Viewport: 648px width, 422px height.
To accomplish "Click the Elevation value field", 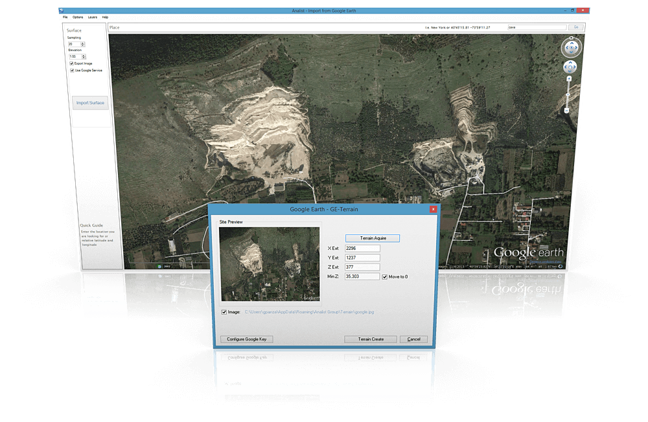I will pyautogui.click(x=75, y=56).
